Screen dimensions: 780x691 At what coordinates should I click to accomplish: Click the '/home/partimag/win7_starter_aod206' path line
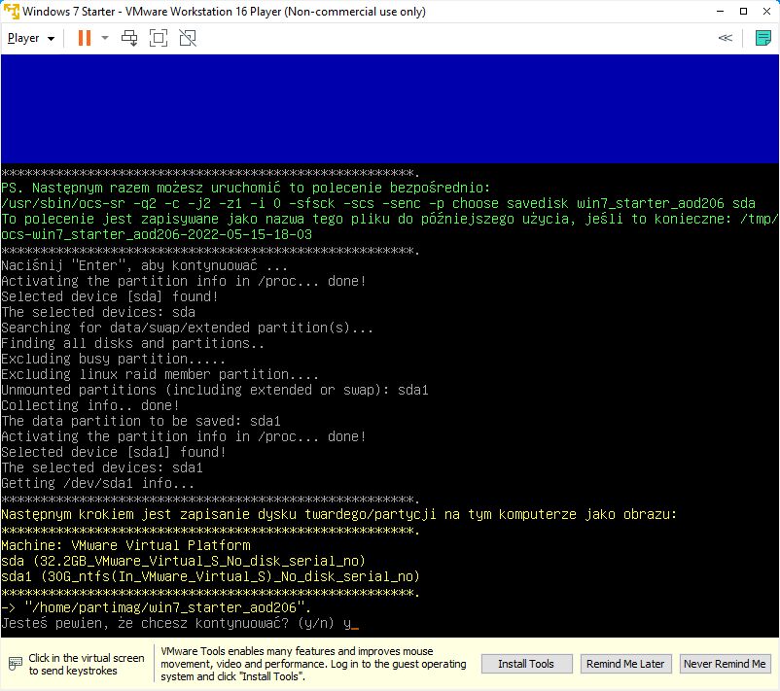146,607
